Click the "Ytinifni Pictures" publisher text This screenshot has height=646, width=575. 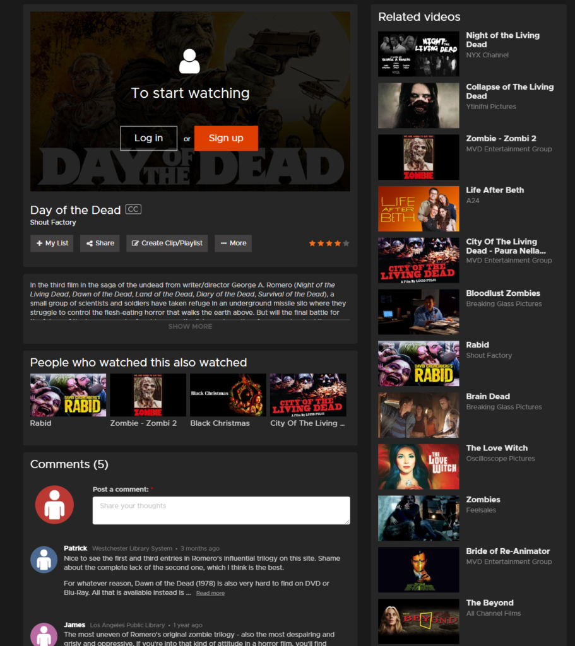pos(491,107)
